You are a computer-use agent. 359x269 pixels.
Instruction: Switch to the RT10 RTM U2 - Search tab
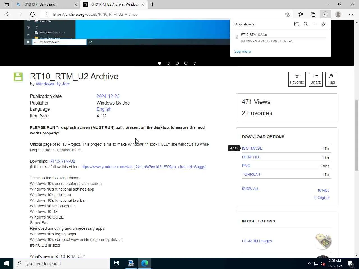click(47, 4)
